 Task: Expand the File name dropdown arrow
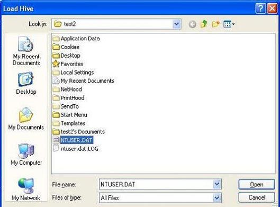[x=217, y=184]
